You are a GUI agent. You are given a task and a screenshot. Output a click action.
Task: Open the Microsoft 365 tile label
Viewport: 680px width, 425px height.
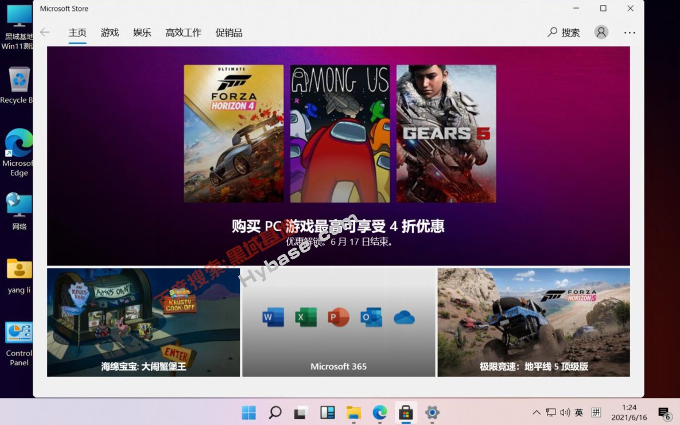point(339,366)
